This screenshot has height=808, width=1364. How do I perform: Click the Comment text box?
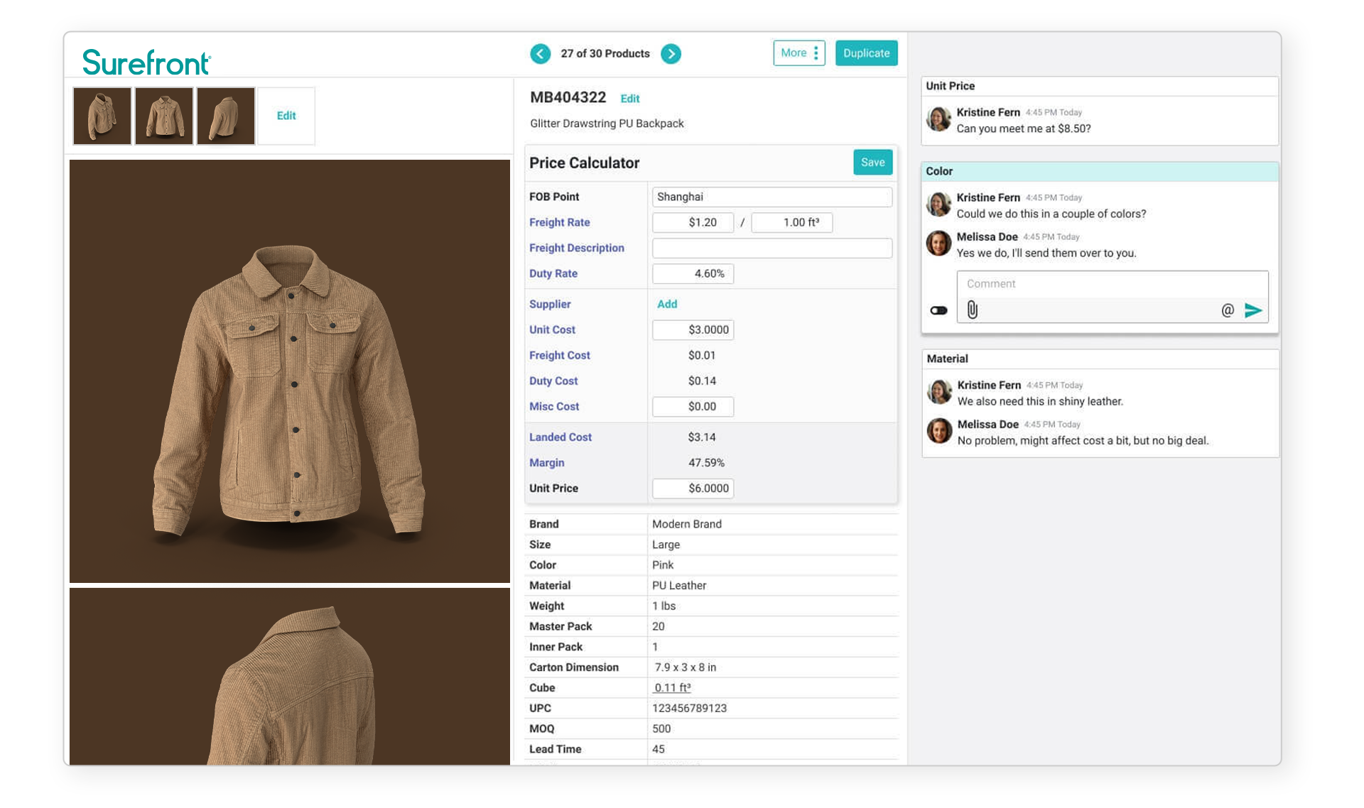(1112, 284)
